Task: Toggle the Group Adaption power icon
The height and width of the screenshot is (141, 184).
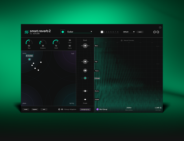Action: [59, 109]
